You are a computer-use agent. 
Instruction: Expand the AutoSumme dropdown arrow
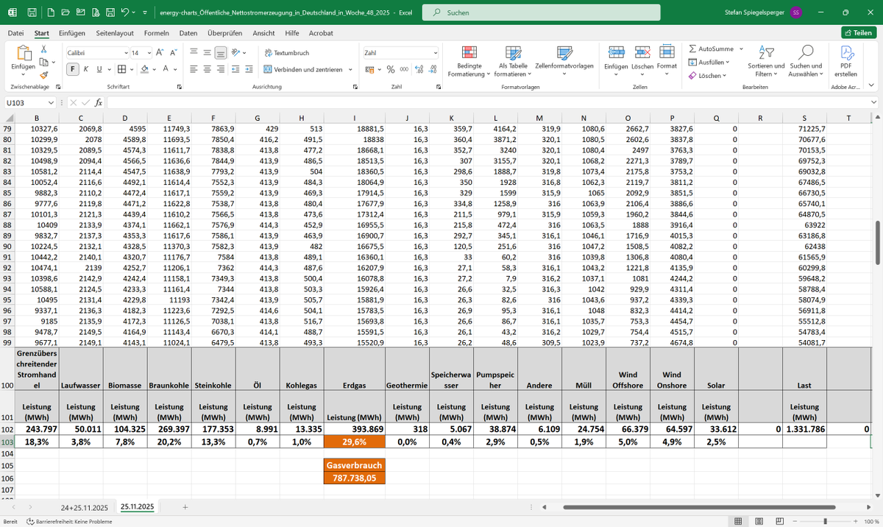pos(741,49)
